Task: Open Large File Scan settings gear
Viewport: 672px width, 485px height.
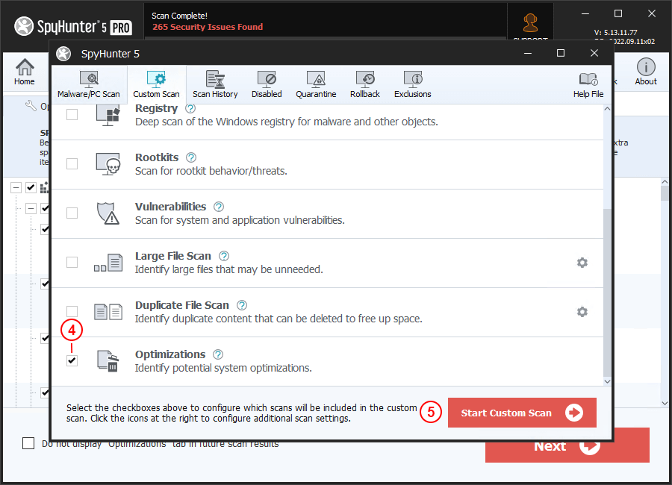Action: [582, 263]
